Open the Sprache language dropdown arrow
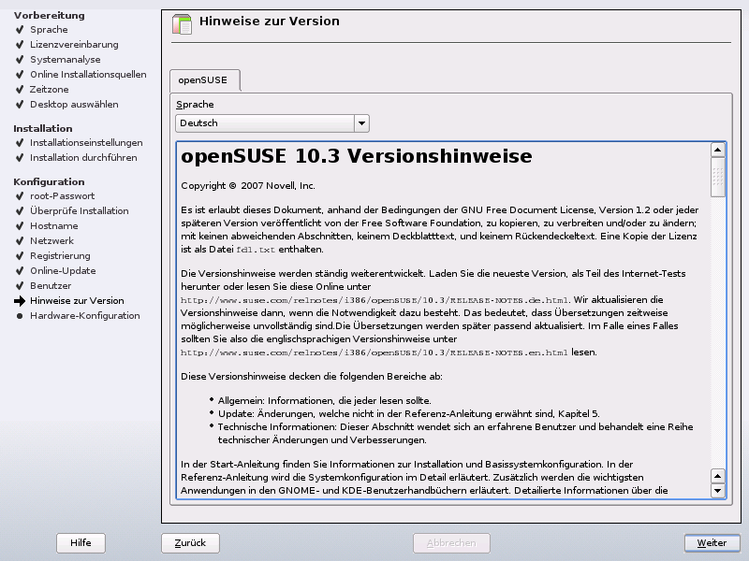The height and width of the screenshot is (561, 749). [x=361, y=123]
